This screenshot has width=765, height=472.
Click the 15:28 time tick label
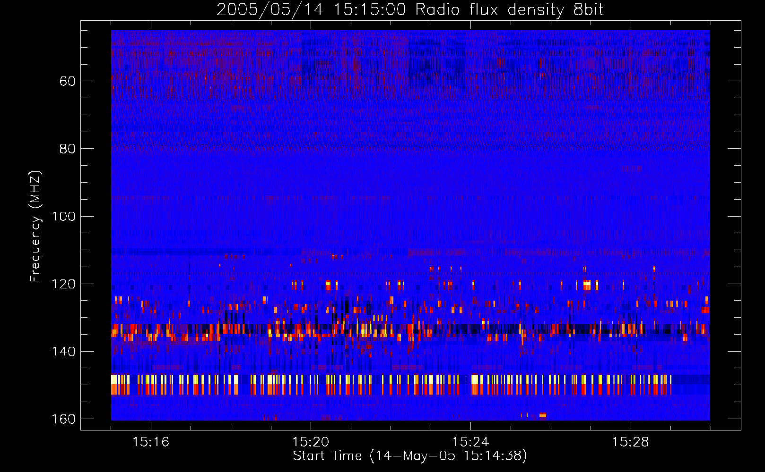pyautogui.click(x=630, y=442)
